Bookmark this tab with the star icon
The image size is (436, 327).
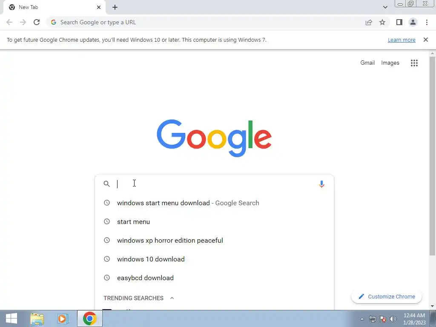coord(382,22)
